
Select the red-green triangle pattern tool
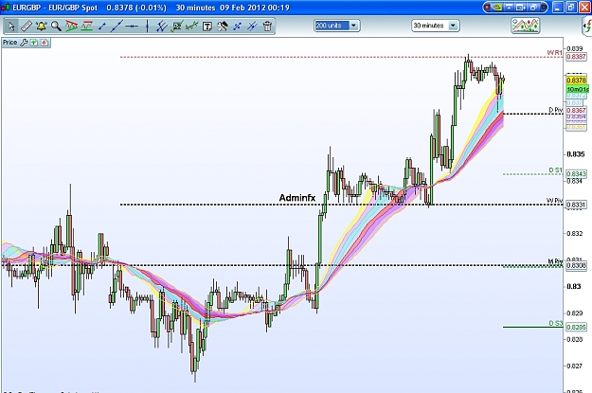pos(71,27)
